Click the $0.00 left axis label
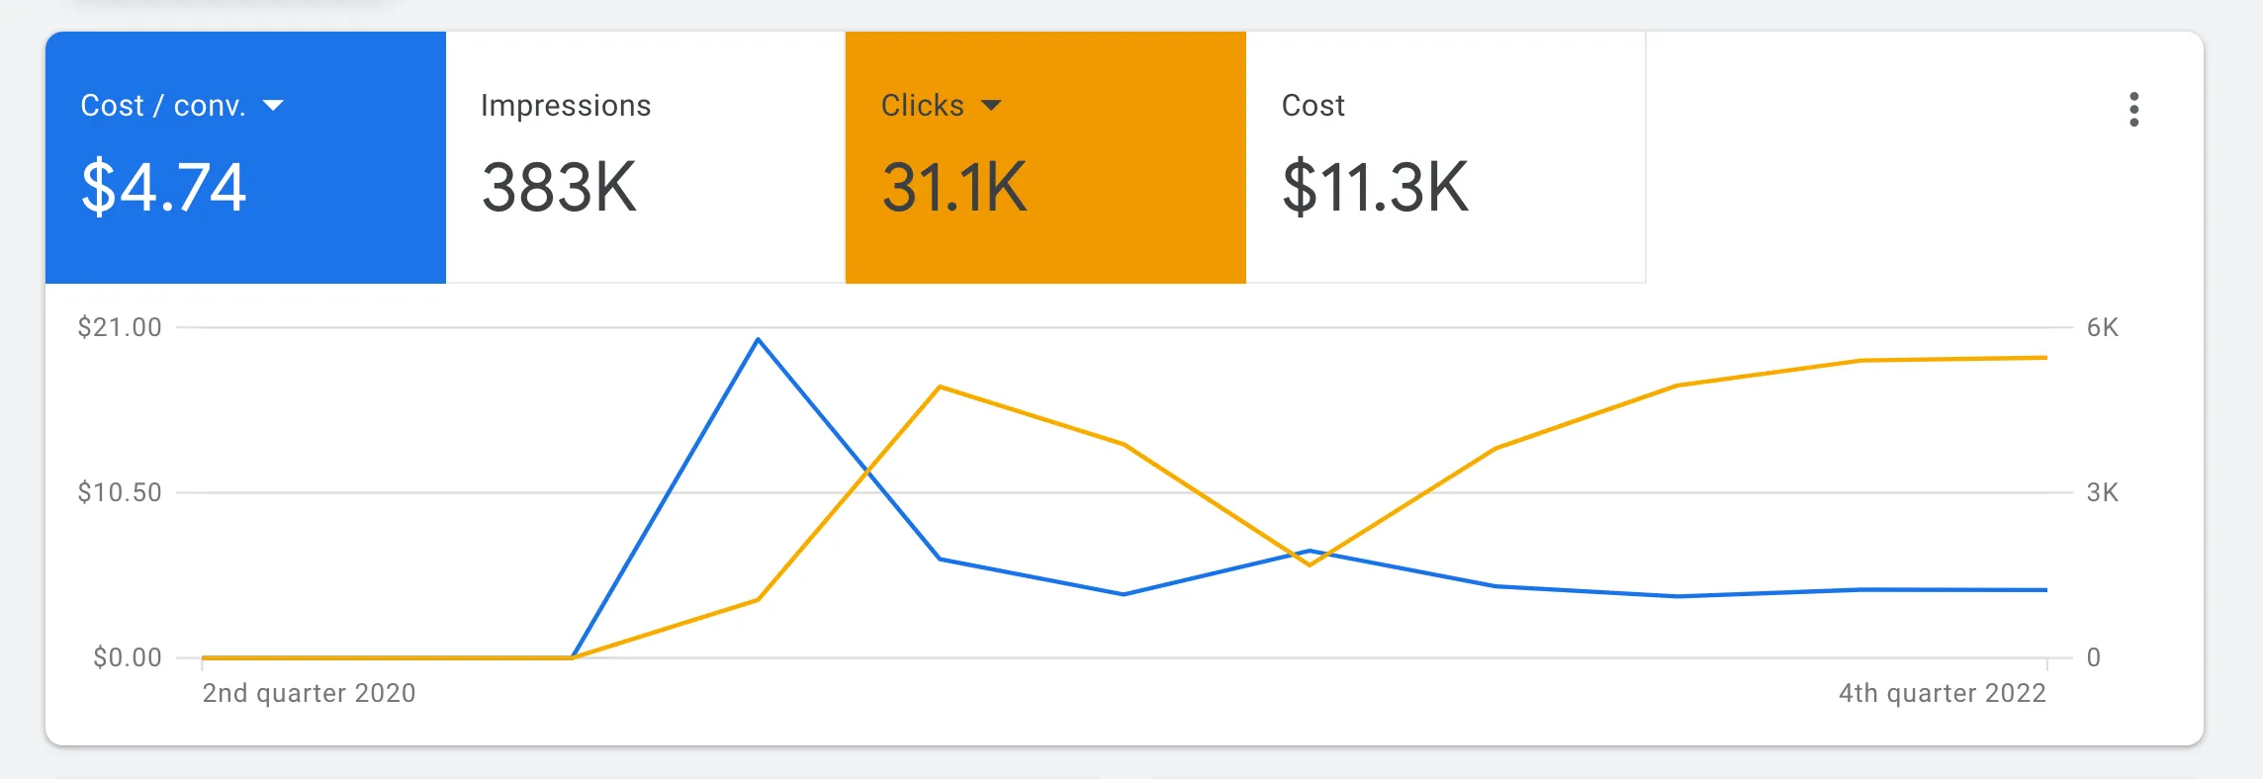The image size is (2263, 779). (x=127, y=657)
